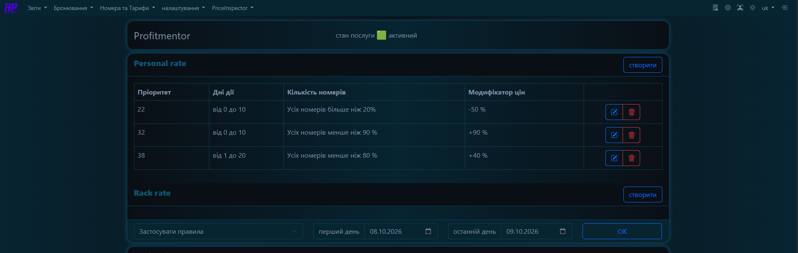Screen dimensions: 798x253
Task: Click the Personal rate heading
Action: [160, 64]
